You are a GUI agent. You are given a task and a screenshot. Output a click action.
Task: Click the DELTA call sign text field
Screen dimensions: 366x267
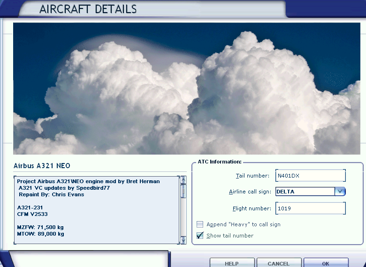pos(305,192)
